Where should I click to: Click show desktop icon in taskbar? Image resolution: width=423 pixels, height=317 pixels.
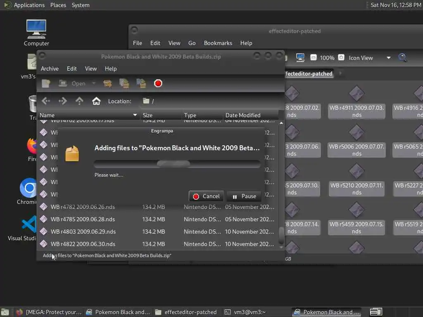tap(5, 312)
